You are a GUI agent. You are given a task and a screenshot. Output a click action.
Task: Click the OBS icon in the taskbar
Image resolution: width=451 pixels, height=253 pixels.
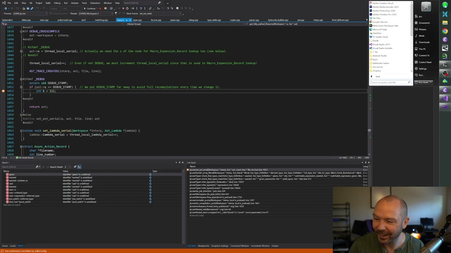click(x=445, y=73)
